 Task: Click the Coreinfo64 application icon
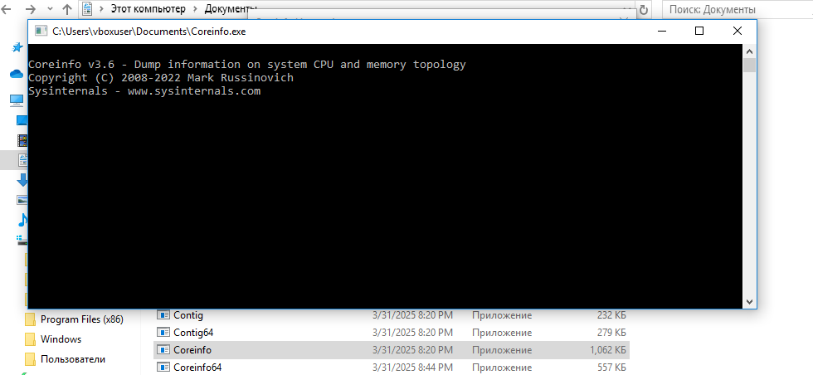click(x=164, y=368)
